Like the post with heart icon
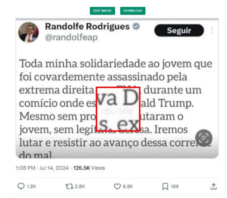This screenshot has width=227, height=198. [117, 187]
